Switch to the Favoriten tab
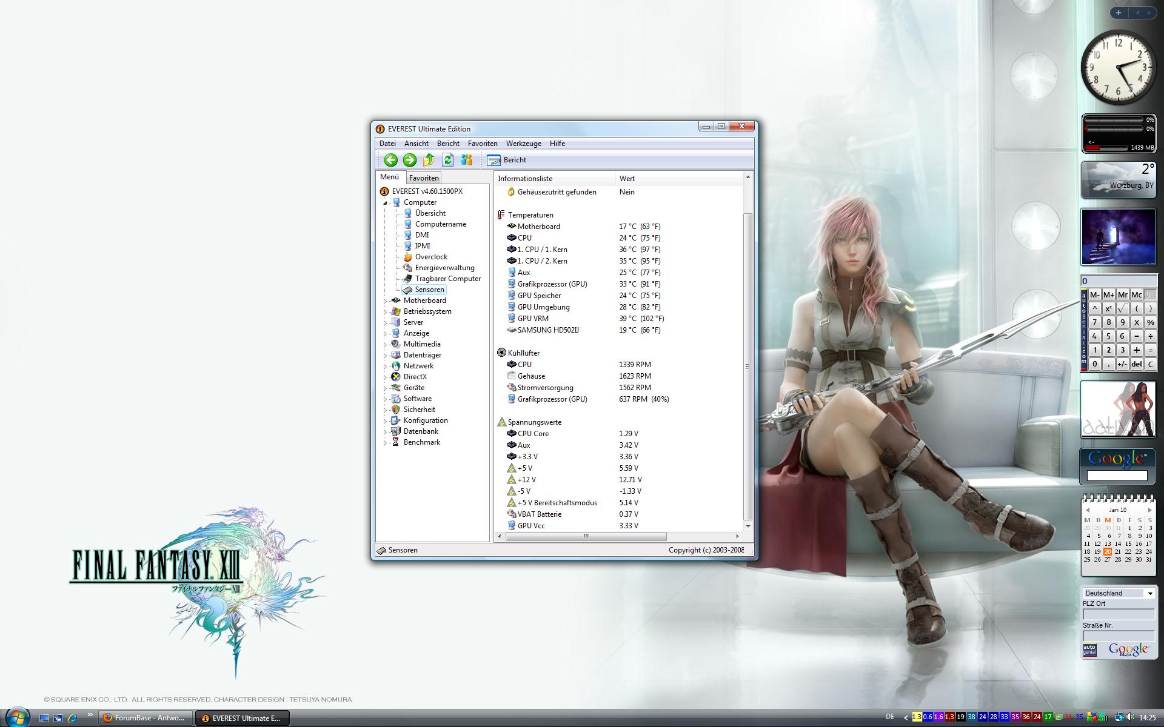The image size is (1164, 727). [x=423, y=178]
